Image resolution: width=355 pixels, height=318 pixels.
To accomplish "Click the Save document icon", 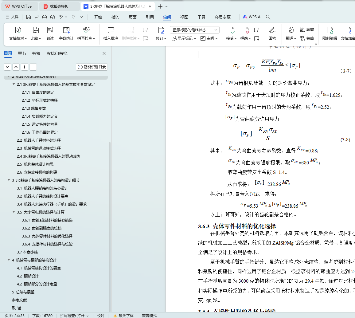I will [x=28, y=17].
